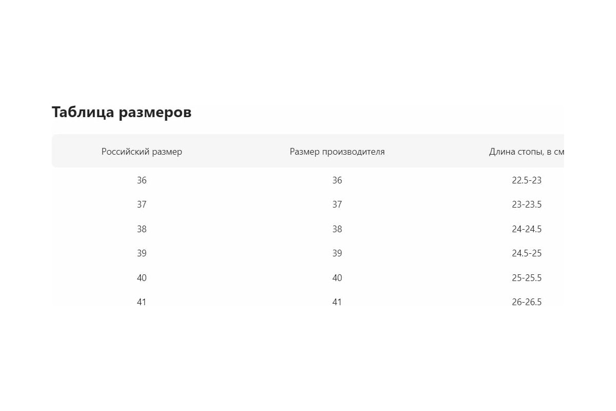
Task: Select the "Размер производителя" column header
Action: tap(337, 152)
